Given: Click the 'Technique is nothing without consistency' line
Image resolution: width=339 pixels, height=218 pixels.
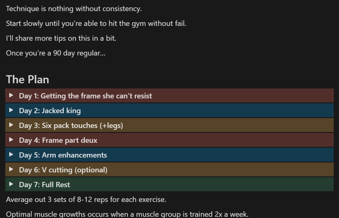Looking at the screenshot, I should (x=74, y=9).
